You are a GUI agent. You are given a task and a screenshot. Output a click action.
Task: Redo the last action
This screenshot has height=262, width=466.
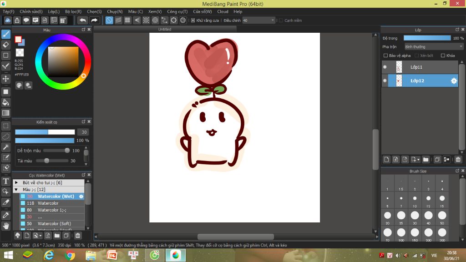point(94,20)
